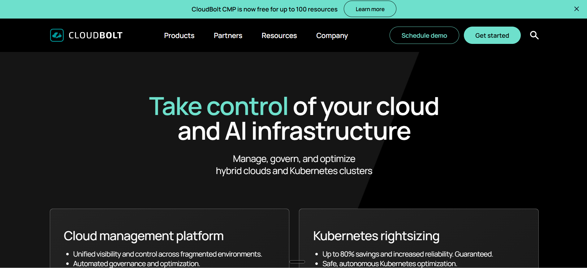
Task: Click the Kubernetes rightsizing heading
Action: [x=376, y=236]
